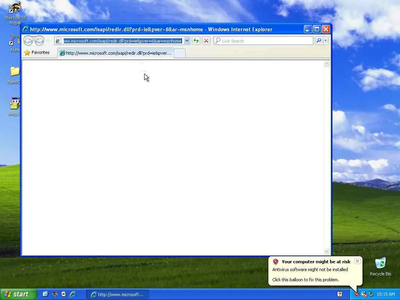Close the Internet Explorer window

tap(326, 29)
